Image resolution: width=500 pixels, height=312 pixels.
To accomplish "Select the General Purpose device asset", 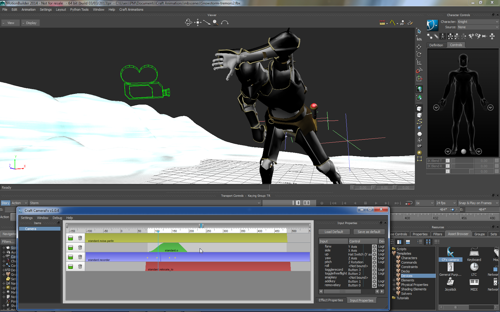I will point(450,269).
